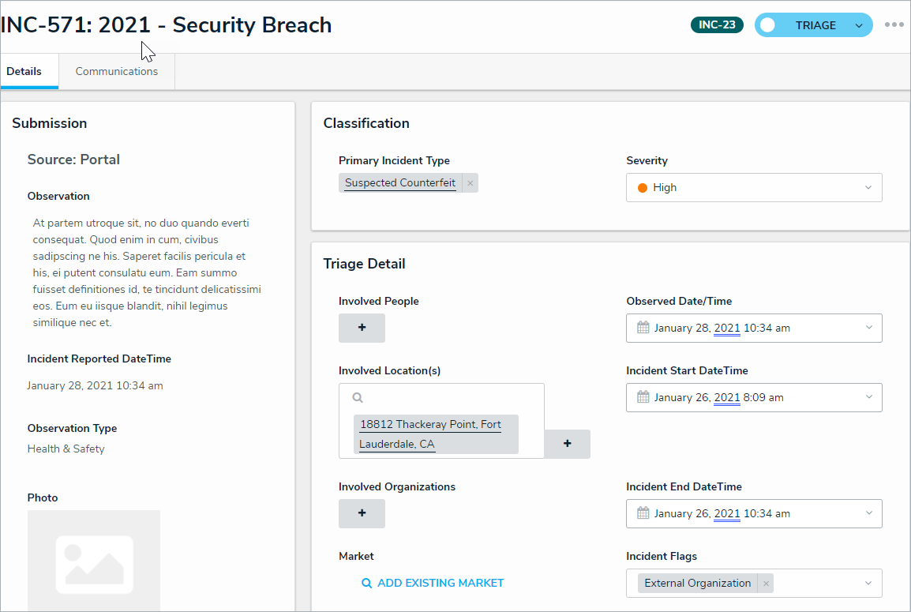
Task: Click the plus button under Involved People
Action: pos(362,328)
